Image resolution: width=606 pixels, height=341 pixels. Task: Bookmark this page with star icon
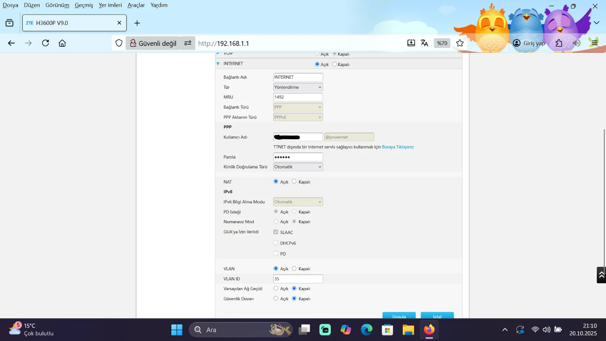pos(460,43)
